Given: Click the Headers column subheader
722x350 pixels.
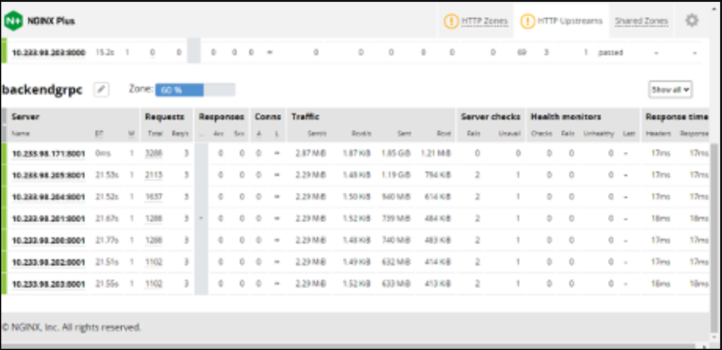Looking at the screenshot, I should [658, 134].
